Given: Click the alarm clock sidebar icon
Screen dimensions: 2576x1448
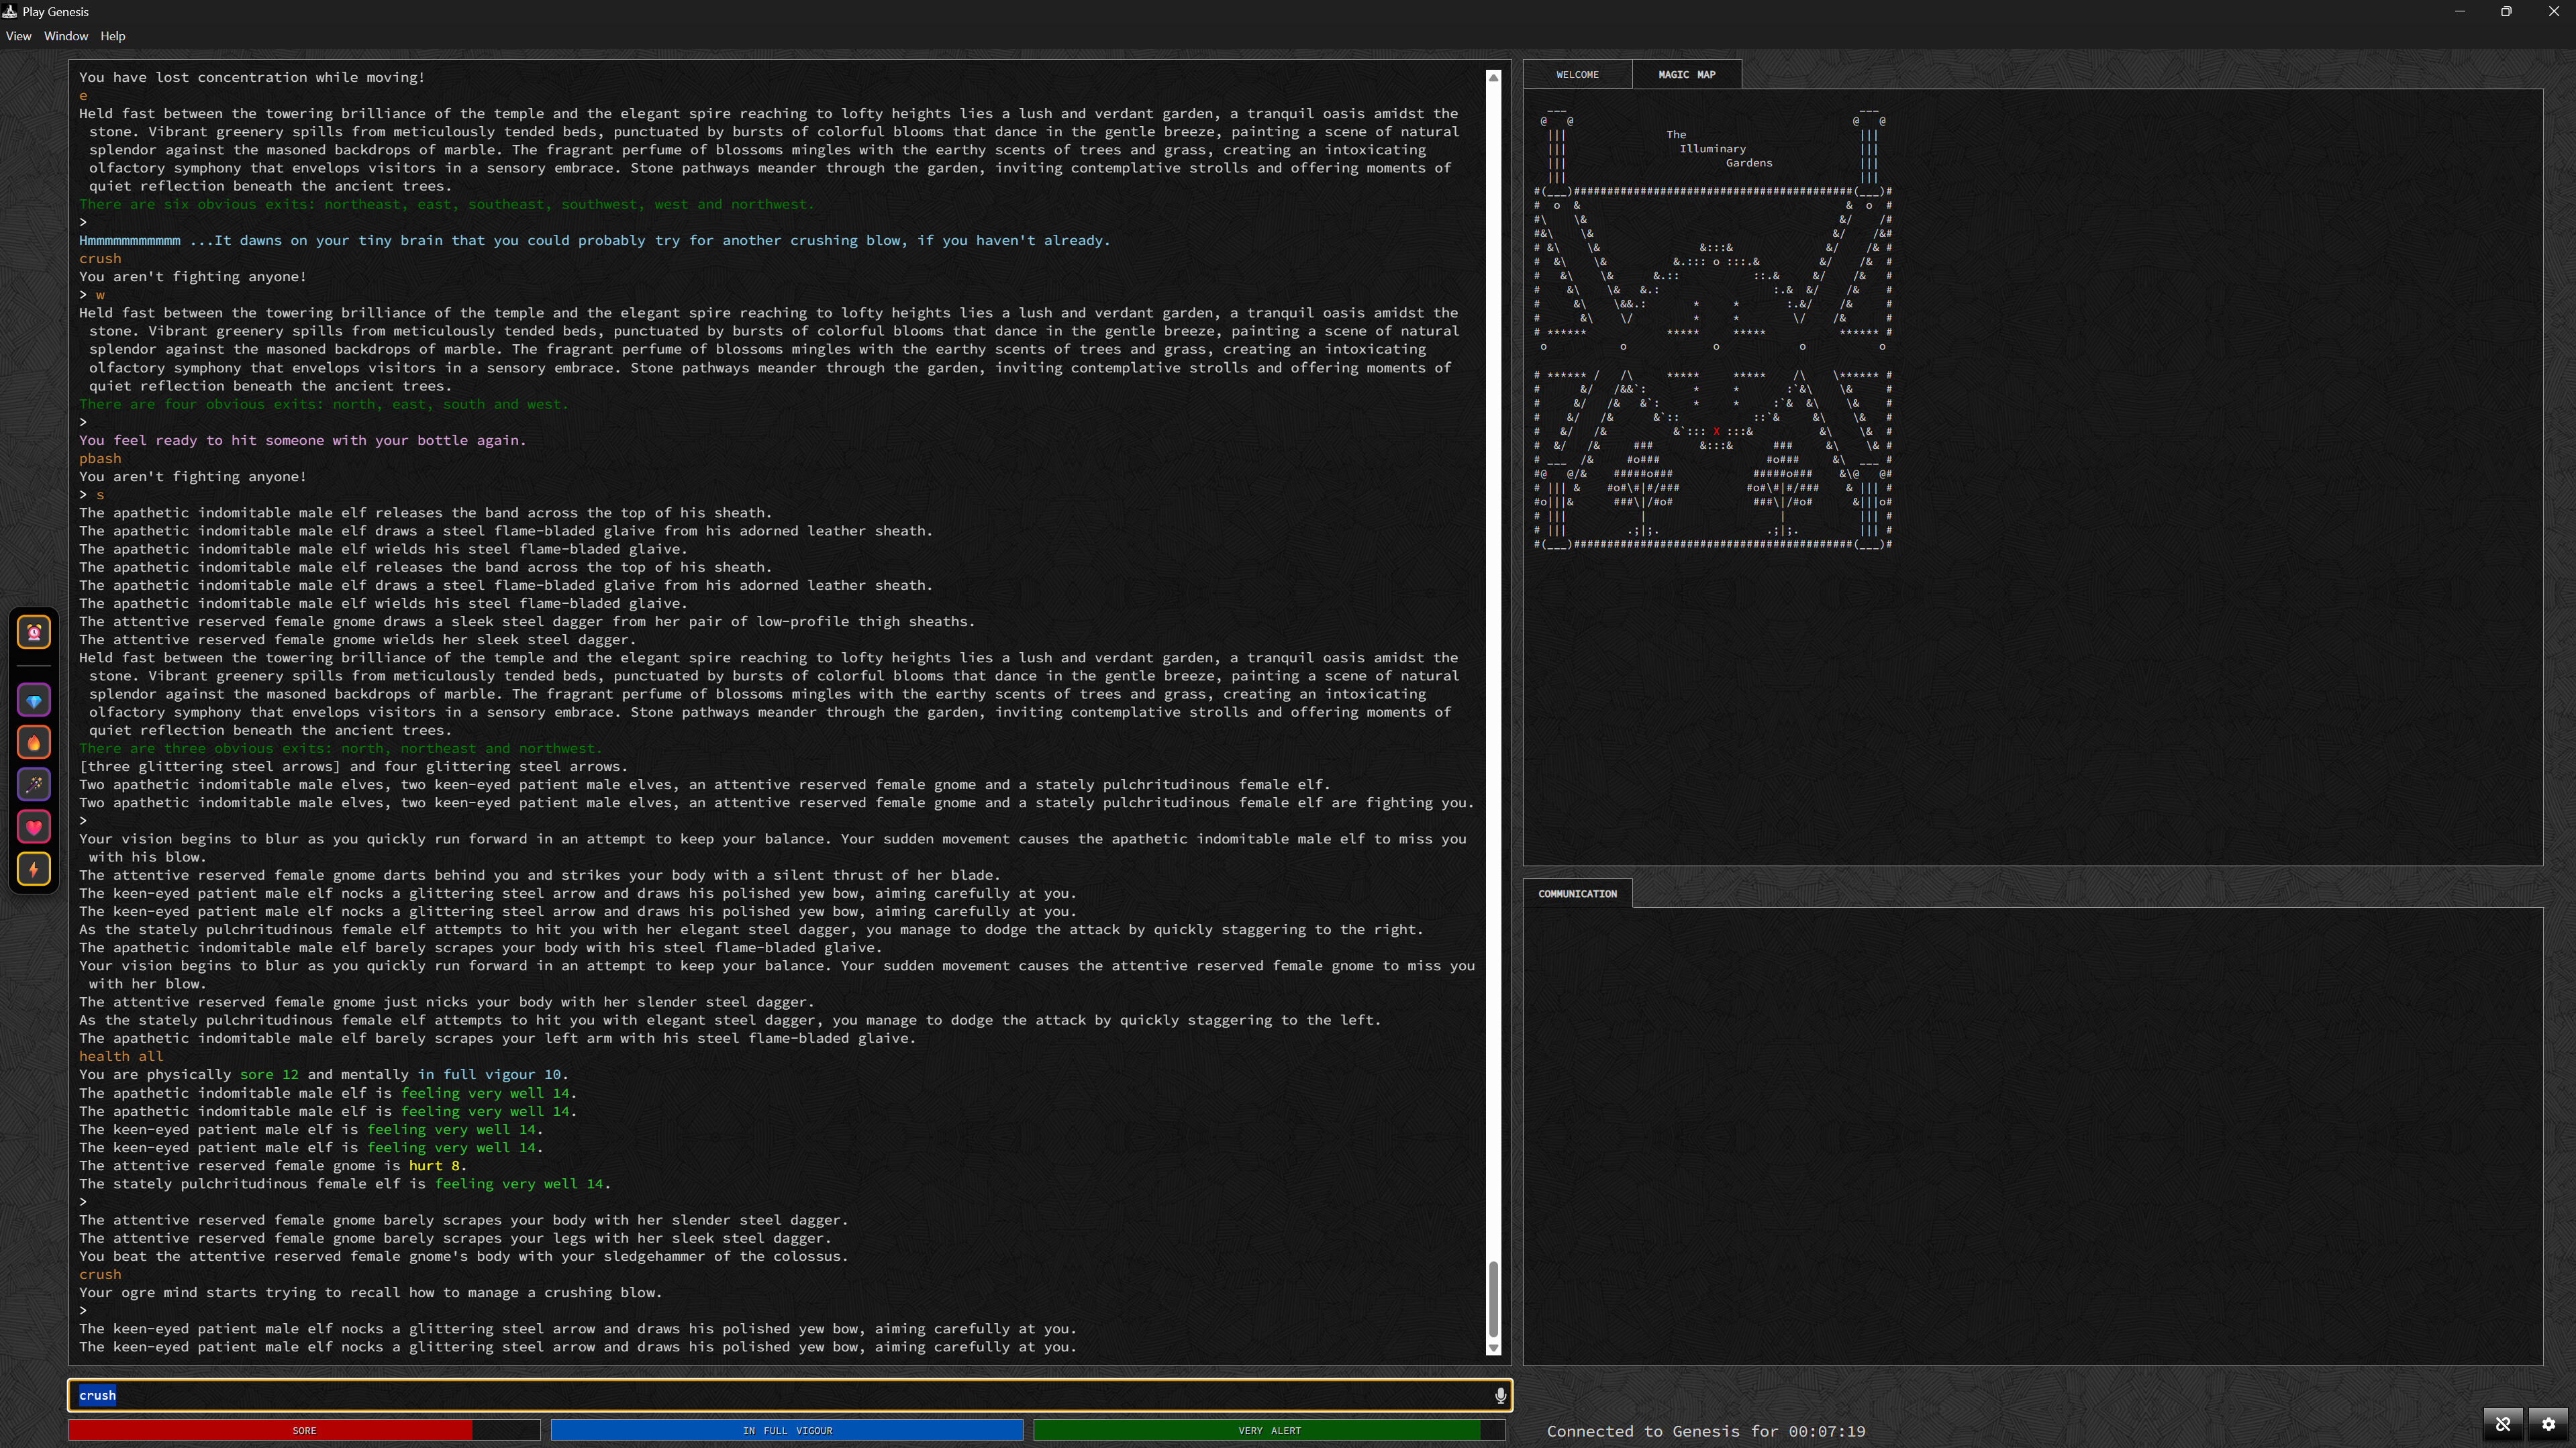Looking at the screenshot, I should (34, 632).
